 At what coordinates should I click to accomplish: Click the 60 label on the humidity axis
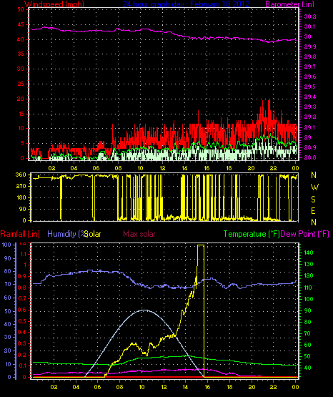pyautogui.click(x=8, y=298)
